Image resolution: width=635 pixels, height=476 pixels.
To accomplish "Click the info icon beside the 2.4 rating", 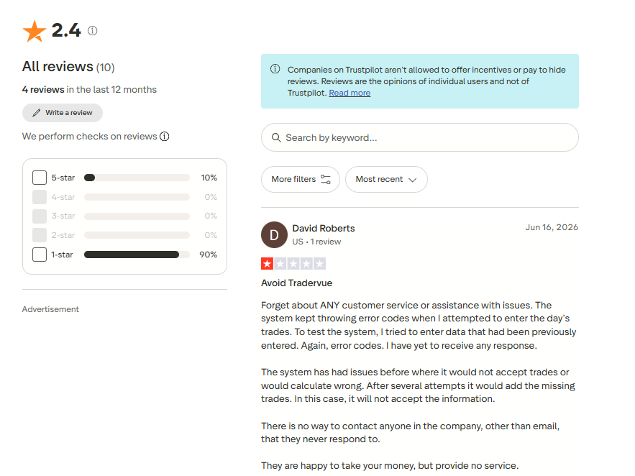I will coord(92,31).
